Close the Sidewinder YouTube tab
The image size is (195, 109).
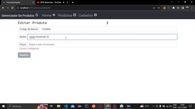(x=67, y=2)
